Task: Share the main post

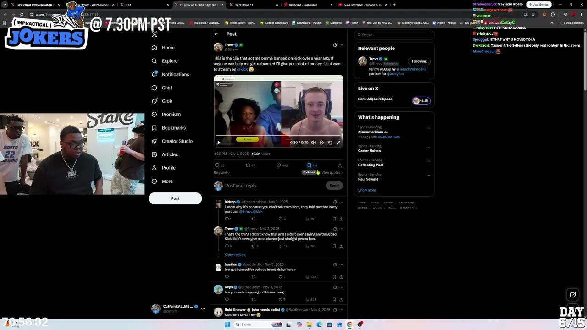Action: pyautogui.click(x=340, y=165)
